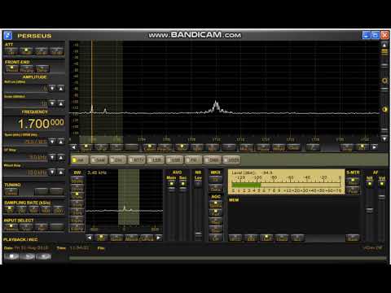Toggle the AF Vol mute indicator
Screen dimensions: 391x293
[382, 184]
